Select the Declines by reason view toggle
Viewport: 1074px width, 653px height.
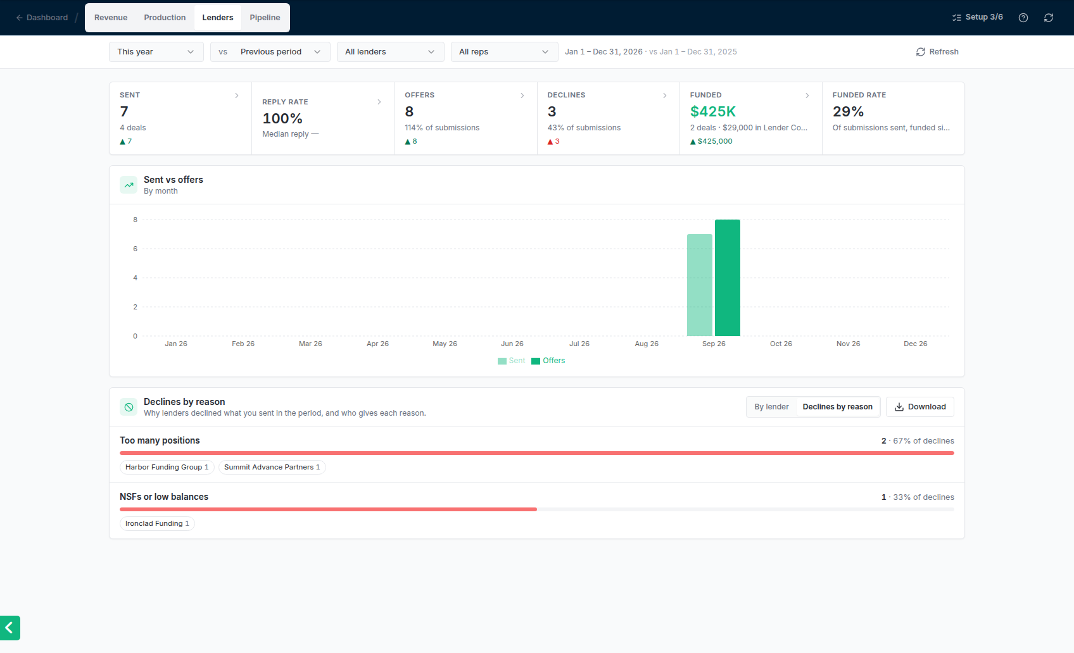(837, 407)
